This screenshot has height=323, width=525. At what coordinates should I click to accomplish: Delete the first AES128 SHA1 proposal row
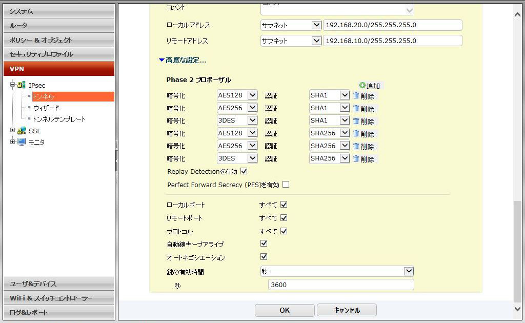[356, 95]
